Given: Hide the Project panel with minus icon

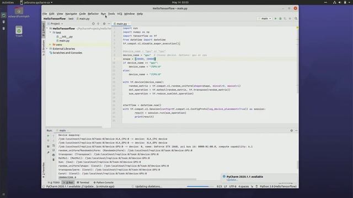Looking at the screenshot, I should coord(109,24).
